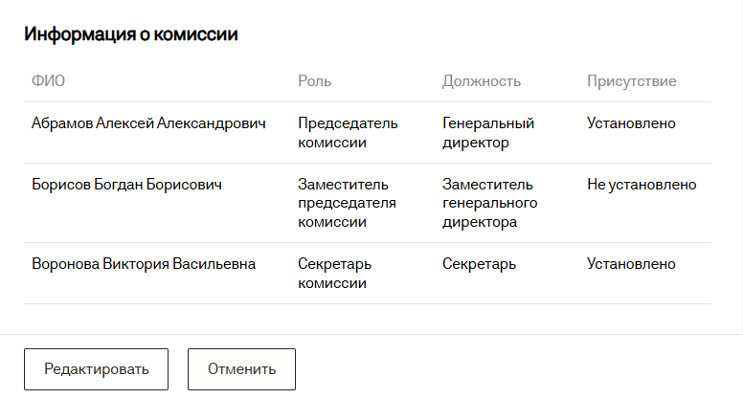
Task: Click the ФИО column header
Action: click(x=48, y=81)
